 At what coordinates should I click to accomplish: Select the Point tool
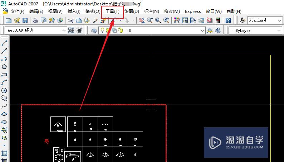(4, 146)
